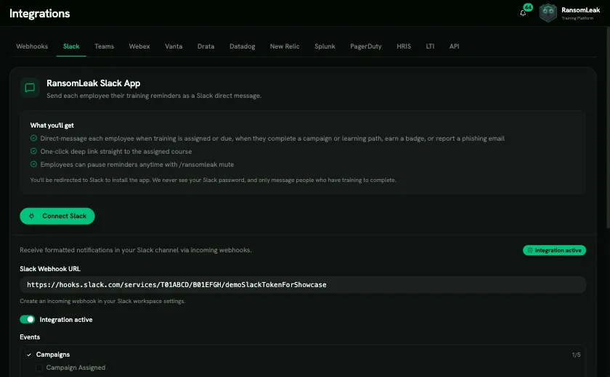Image resolution: width=610 pixels, height=377 pixels.
Task: Click the 'What you'll get' heading
Action: pyautogui.click(x=52, y=125)
